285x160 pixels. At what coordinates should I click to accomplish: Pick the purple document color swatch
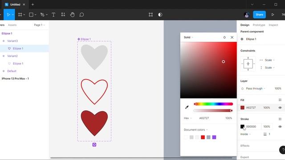click(214, 137)
